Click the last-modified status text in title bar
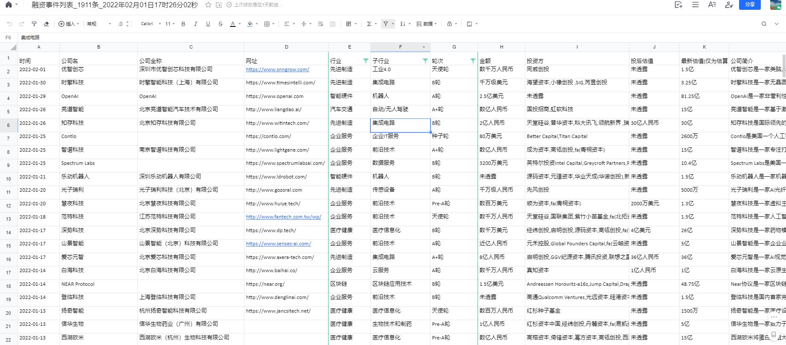The width and height of the screenshot is (786, 345). click(258, 5)
